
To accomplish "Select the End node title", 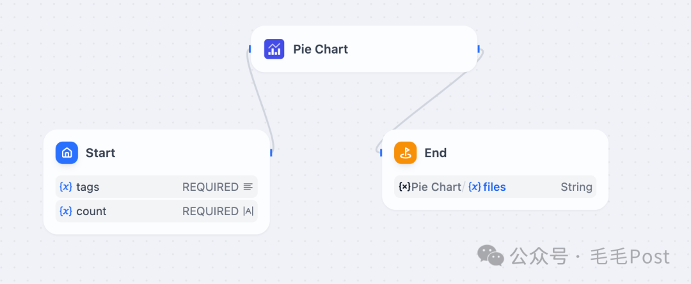I will tap(436, 153).
